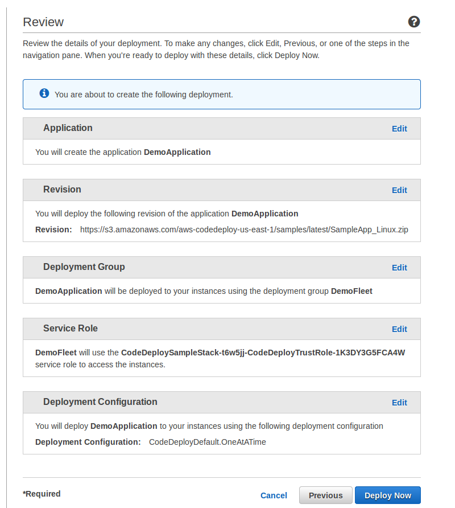This screenshot has height=508, width=455.
Task: Click the SampleApp_Linux.zip revision URL
Action: (x=244, y=230)
